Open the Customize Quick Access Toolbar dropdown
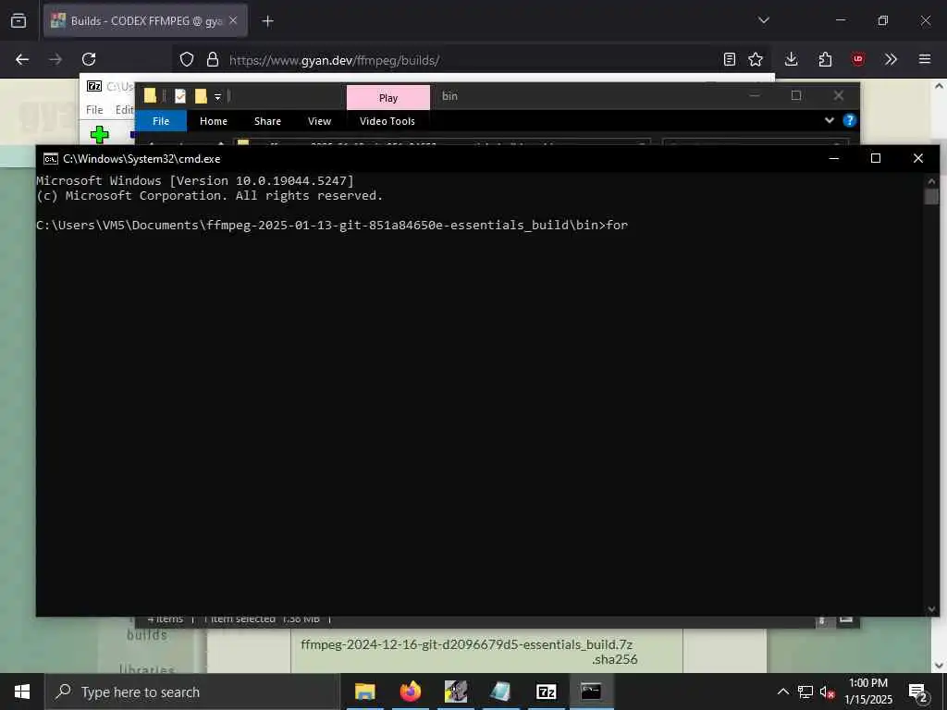947x710 pixels. [x=217, y=96]
